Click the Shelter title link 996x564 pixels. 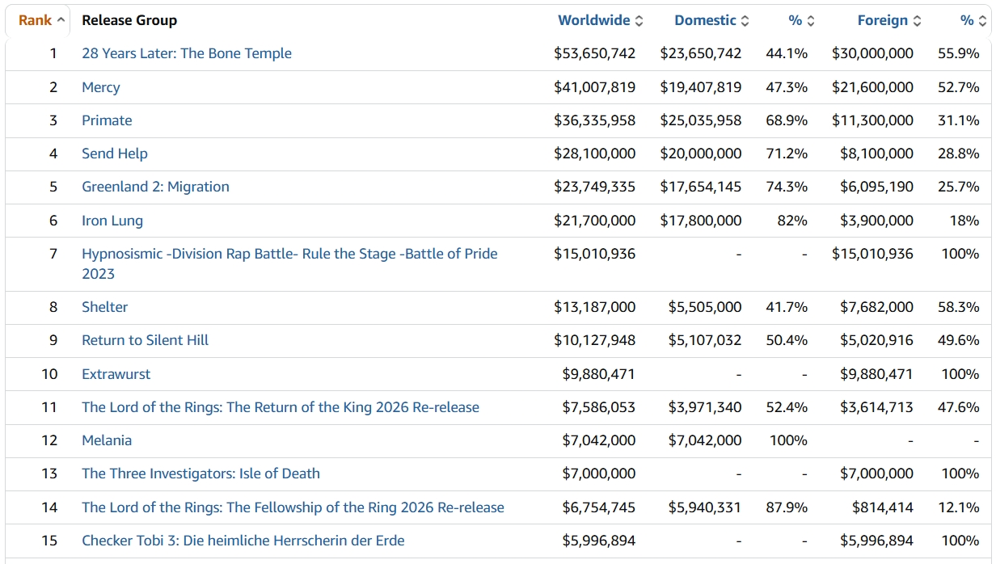tap(105, 307)
